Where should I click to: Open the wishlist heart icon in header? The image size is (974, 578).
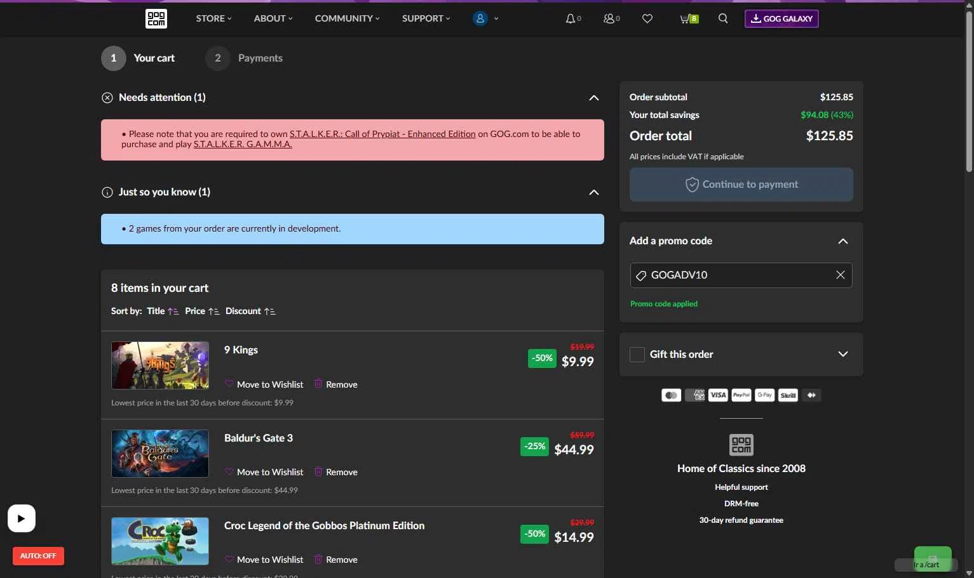click(647, 19)
